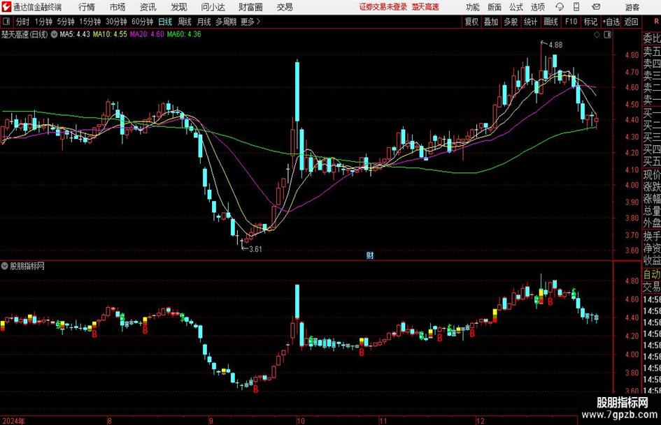The height and width of the screenshot is (425, 661).
Task: Click the MA60: 4.36 indicator value
Action: [184, 34]
